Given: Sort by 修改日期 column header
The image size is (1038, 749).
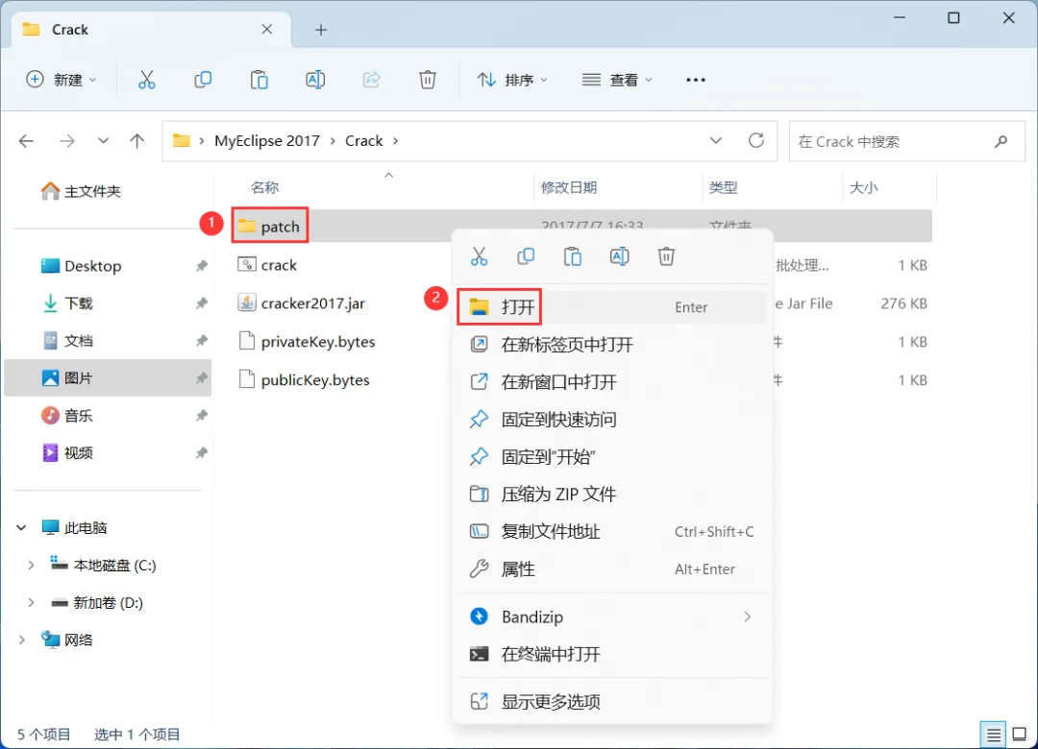Looking at the screenshot, I should coord(569,188).
